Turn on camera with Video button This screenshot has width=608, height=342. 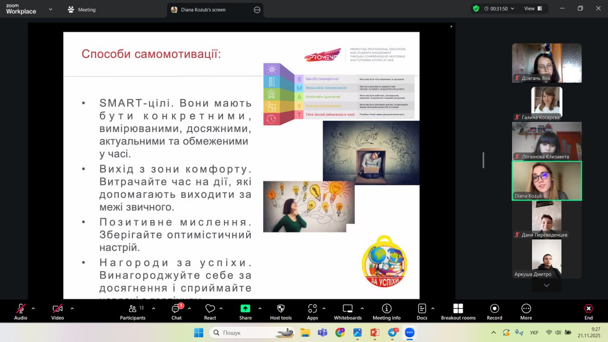click(57, 312)
